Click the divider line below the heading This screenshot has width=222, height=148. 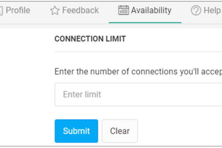pyautogui.click(x=138, y=52)
